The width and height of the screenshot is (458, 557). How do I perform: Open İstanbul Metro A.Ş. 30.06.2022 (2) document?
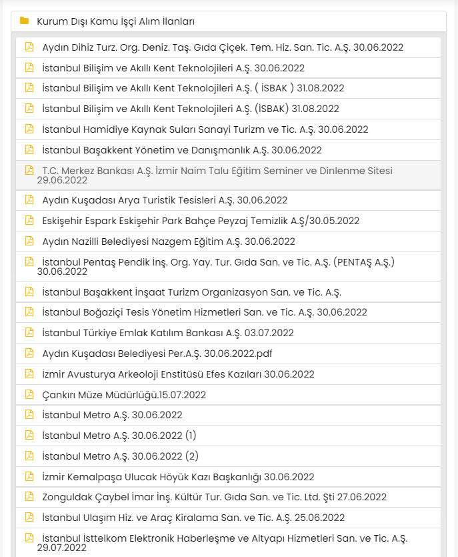coord(121,456)
